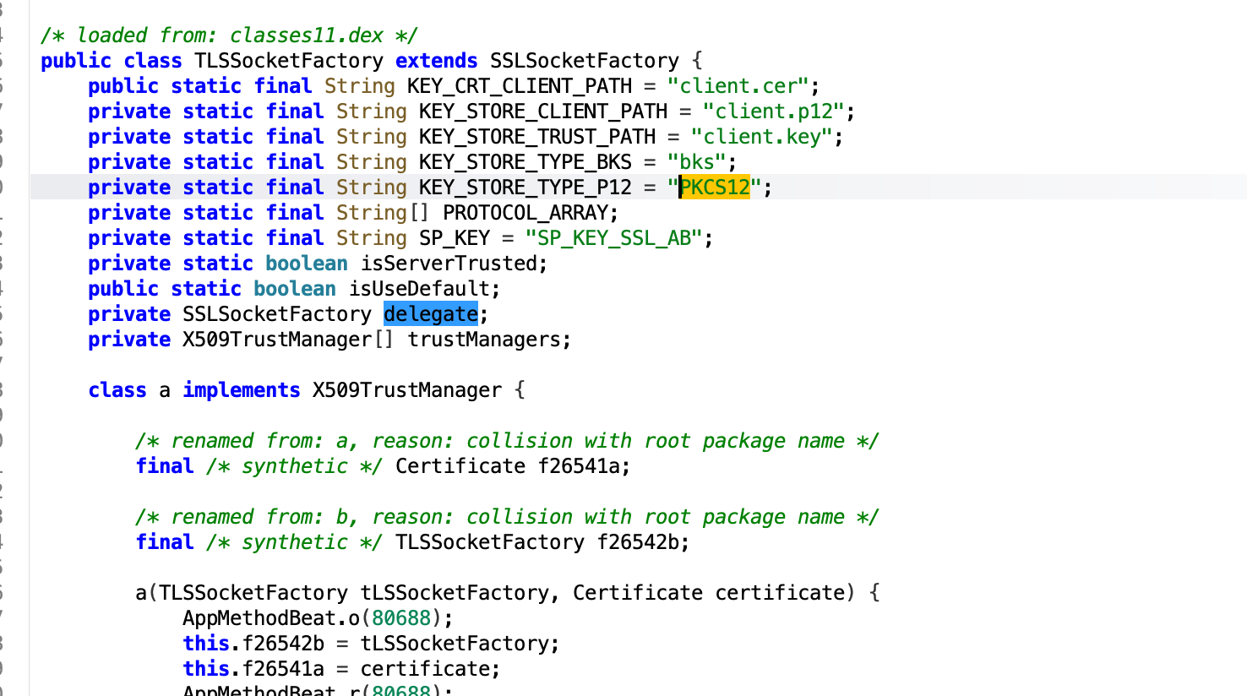Select the KEY_STORE_TRUST_PATH constant name

coord(537,137)
